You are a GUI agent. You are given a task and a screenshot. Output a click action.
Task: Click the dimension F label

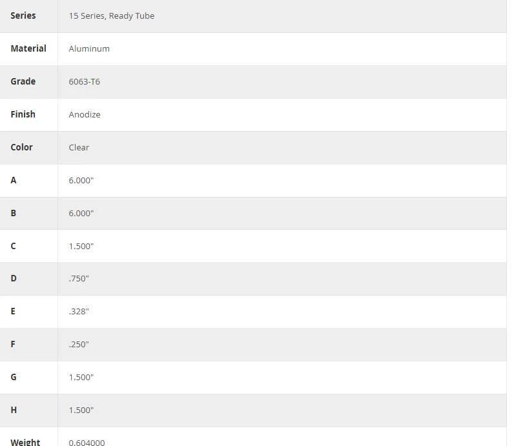click(x=13, y=344)
